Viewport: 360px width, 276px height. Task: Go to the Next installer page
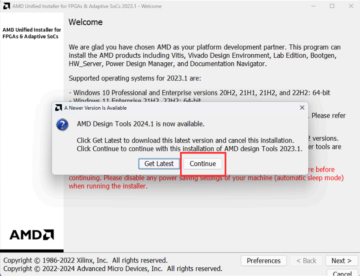click(341, 261)
